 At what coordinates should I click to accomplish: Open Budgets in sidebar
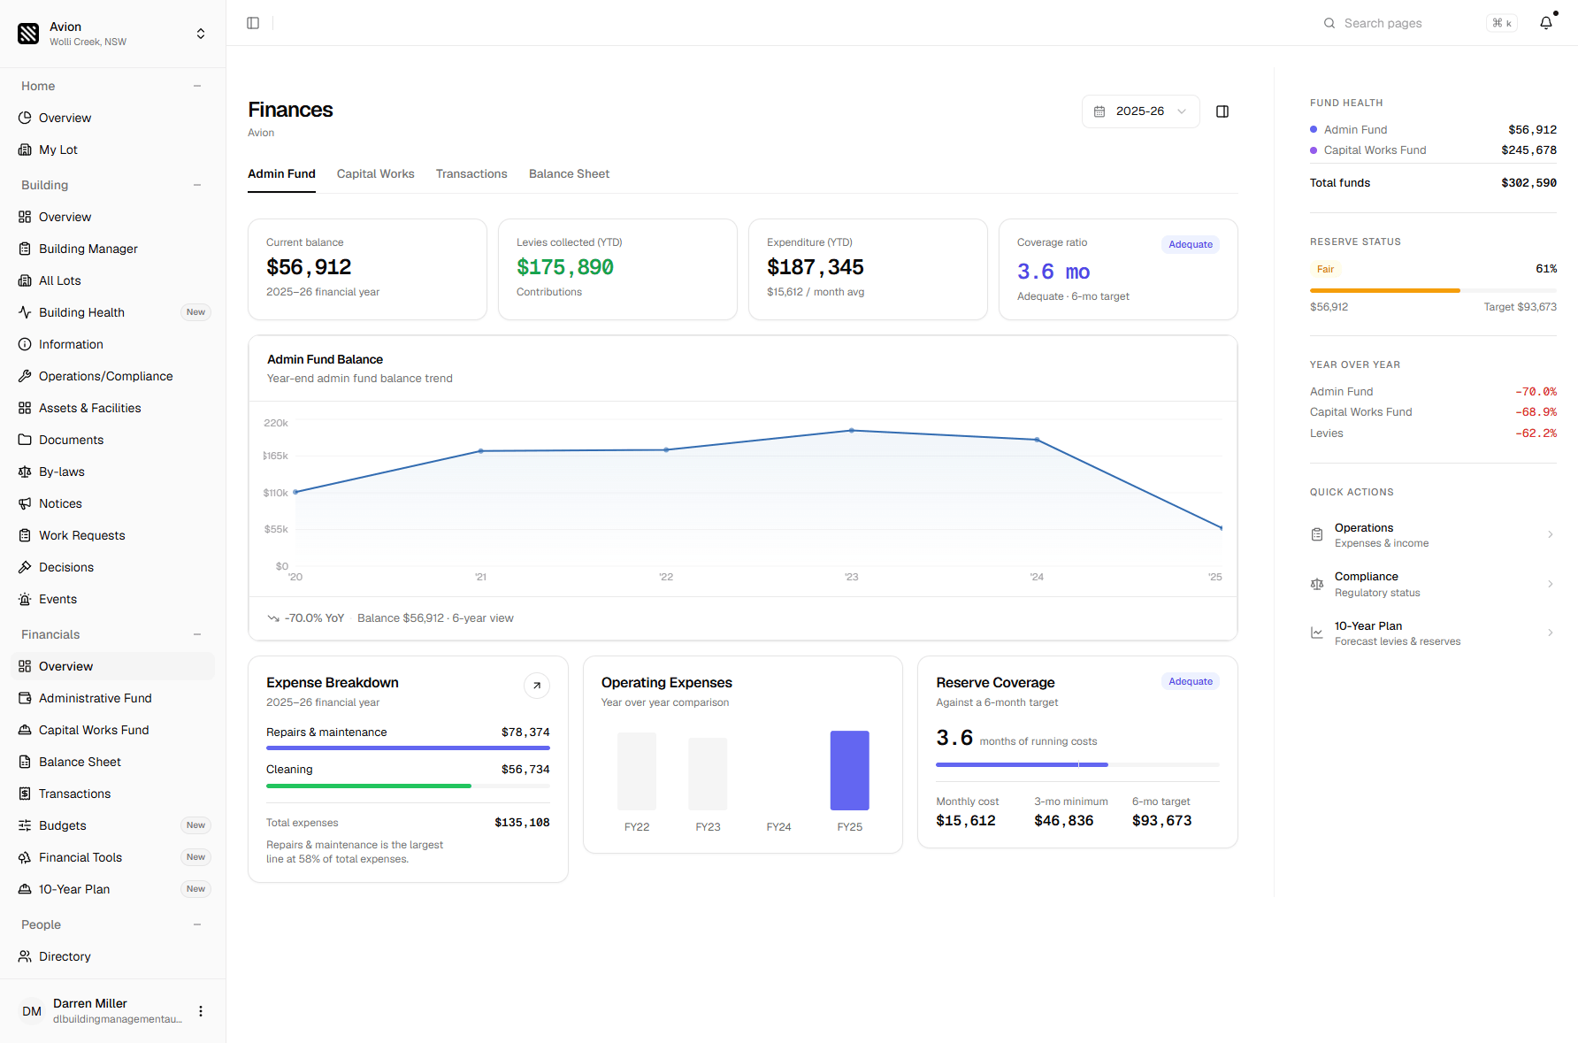[x=113, y=825]
